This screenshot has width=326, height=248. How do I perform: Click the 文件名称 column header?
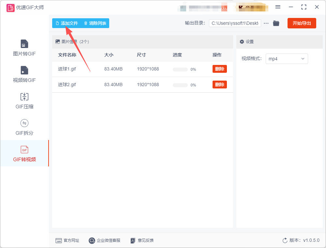67,55
